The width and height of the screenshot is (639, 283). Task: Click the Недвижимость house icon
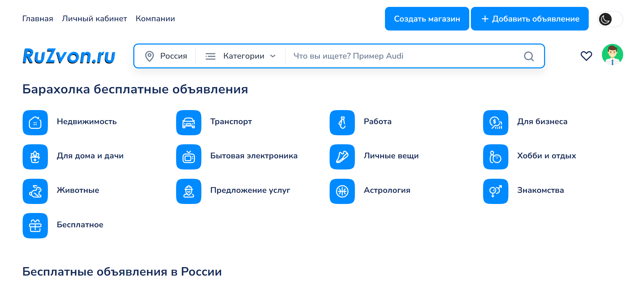(x=35, y=123)
